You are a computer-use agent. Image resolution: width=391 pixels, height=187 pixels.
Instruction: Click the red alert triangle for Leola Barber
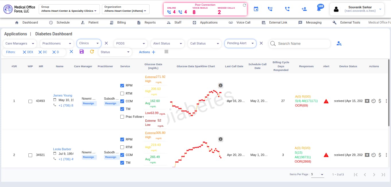click(x=326, y=155)
